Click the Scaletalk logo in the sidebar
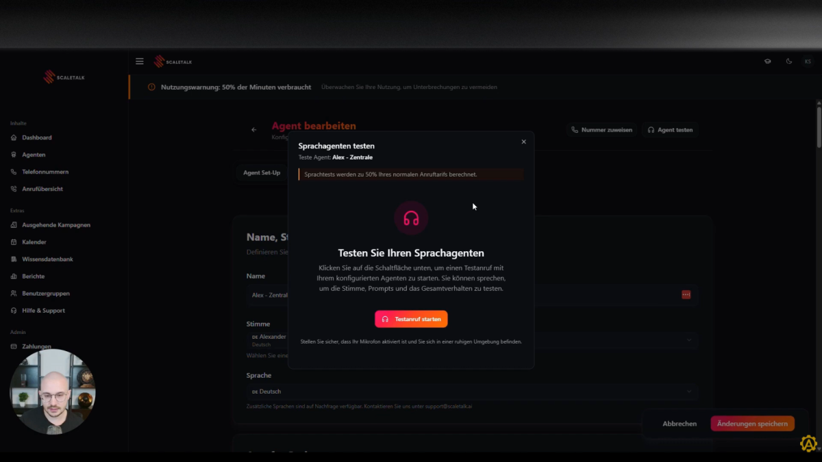 64,77
